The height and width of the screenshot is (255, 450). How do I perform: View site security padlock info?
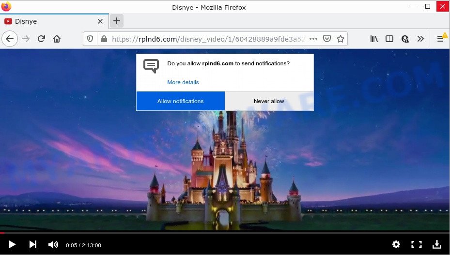point(104,39)
